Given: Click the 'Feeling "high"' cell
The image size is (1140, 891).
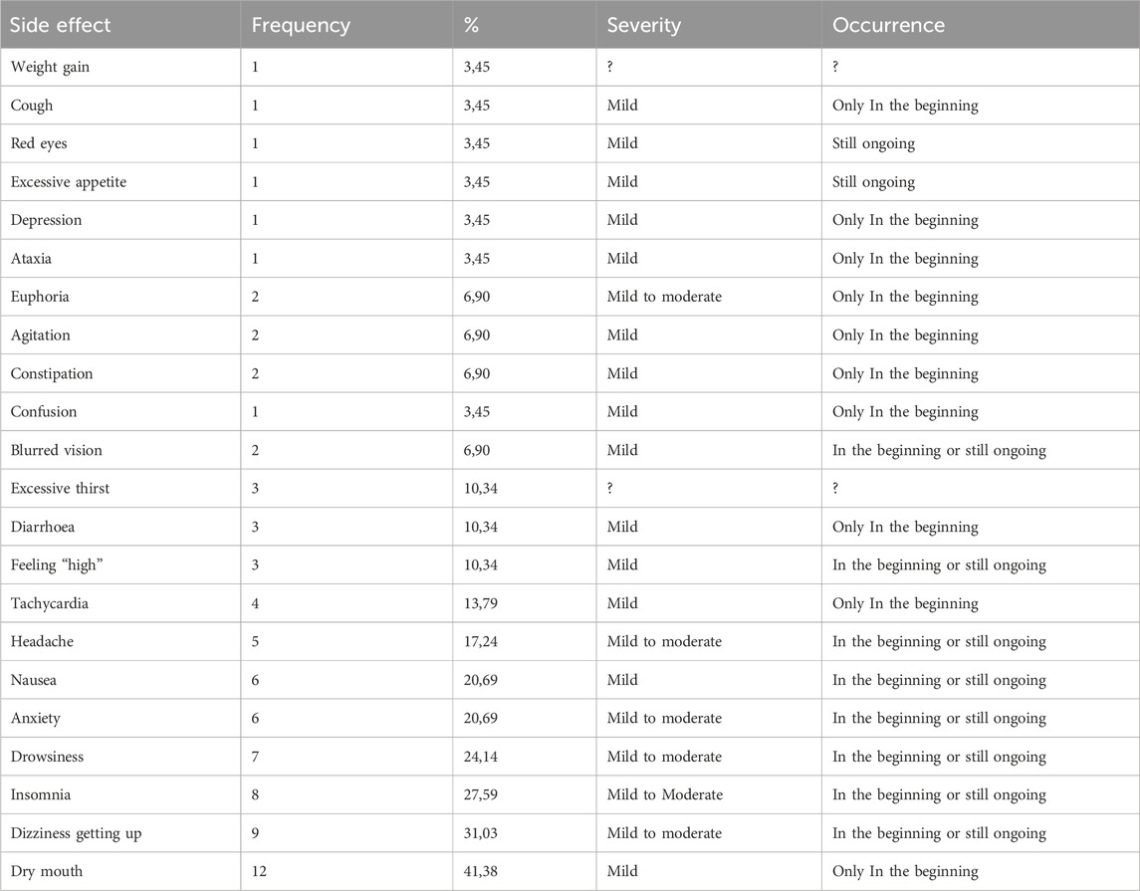Looking at the screenshot, I should (52, 565).
